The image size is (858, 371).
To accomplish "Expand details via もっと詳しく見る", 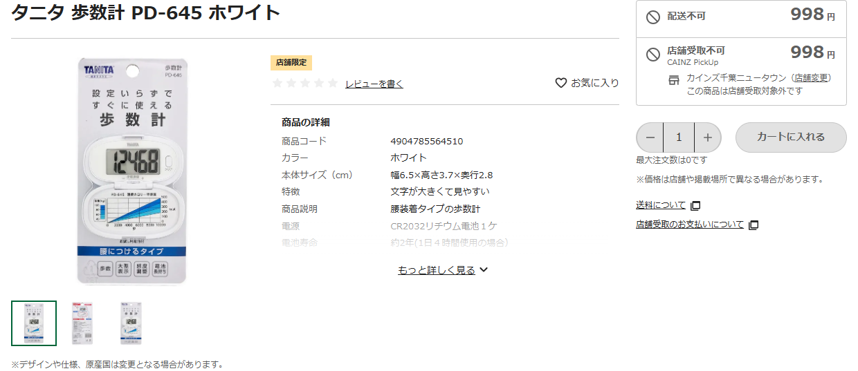I will 443,270.
